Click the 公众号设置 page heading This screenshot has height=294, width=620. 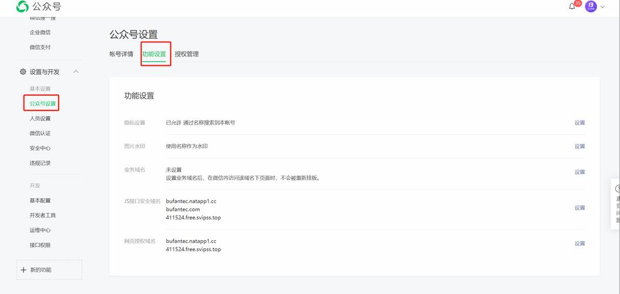tap(133, 35)
